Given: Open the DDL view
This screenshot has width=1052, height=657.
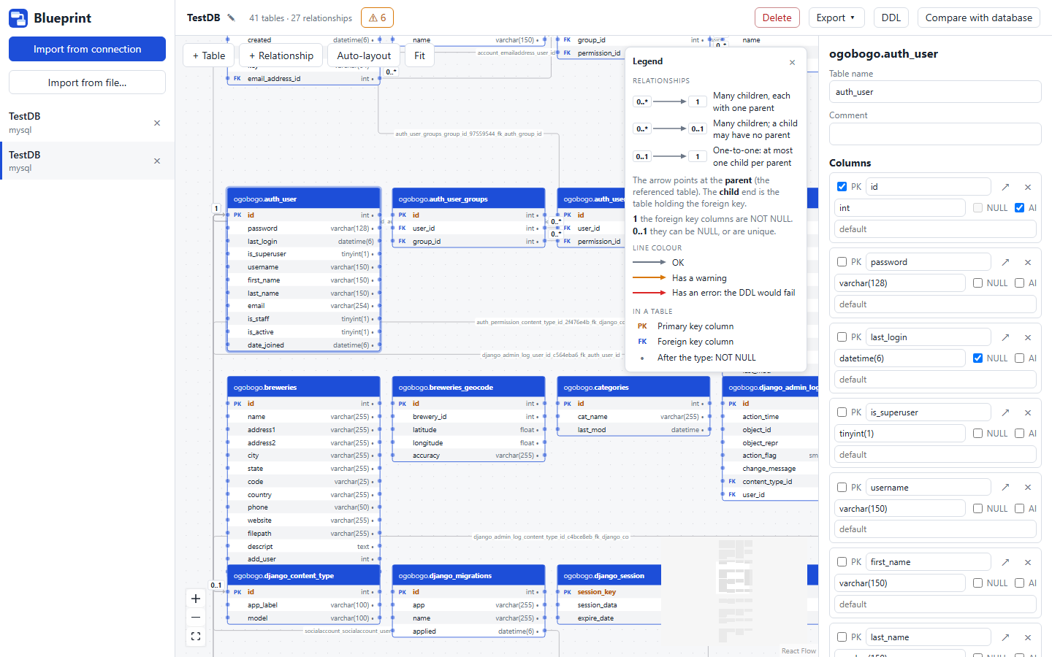Looking at the screenshot, I should (x=891, y=18).
